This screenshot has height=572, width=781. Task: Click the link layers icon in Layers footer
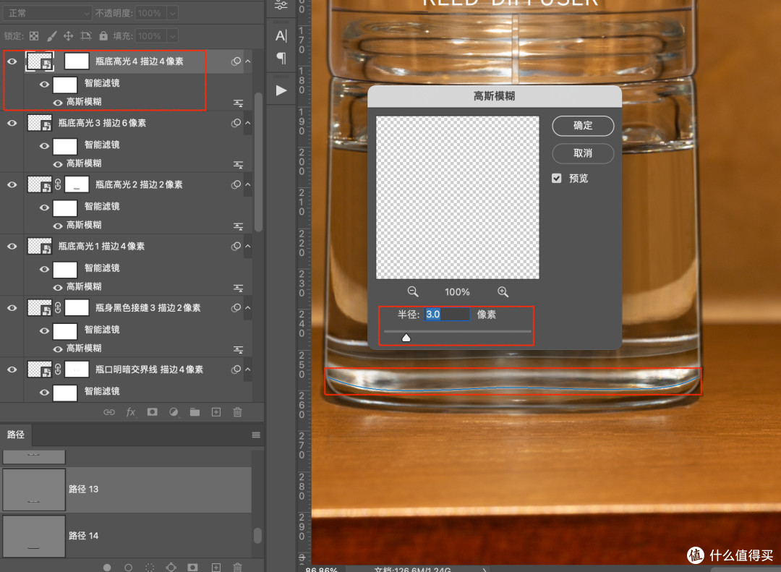[109, 412]
